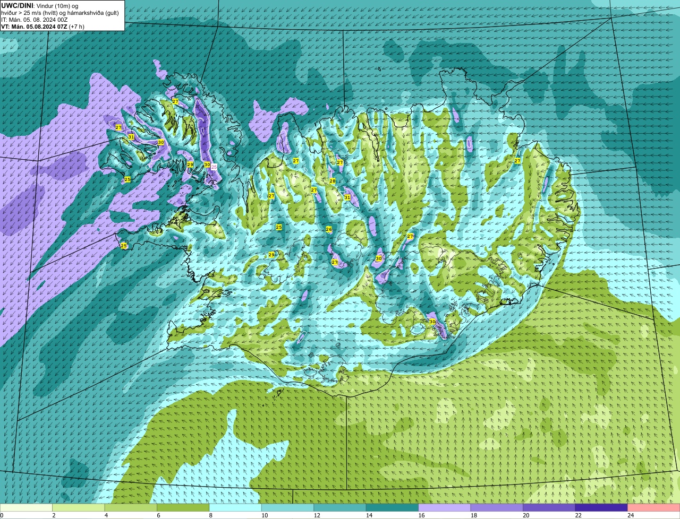The image size is (680, 519).
Task: Select the 2–4 m/s light green legend swatch
Action: (79, 507)
